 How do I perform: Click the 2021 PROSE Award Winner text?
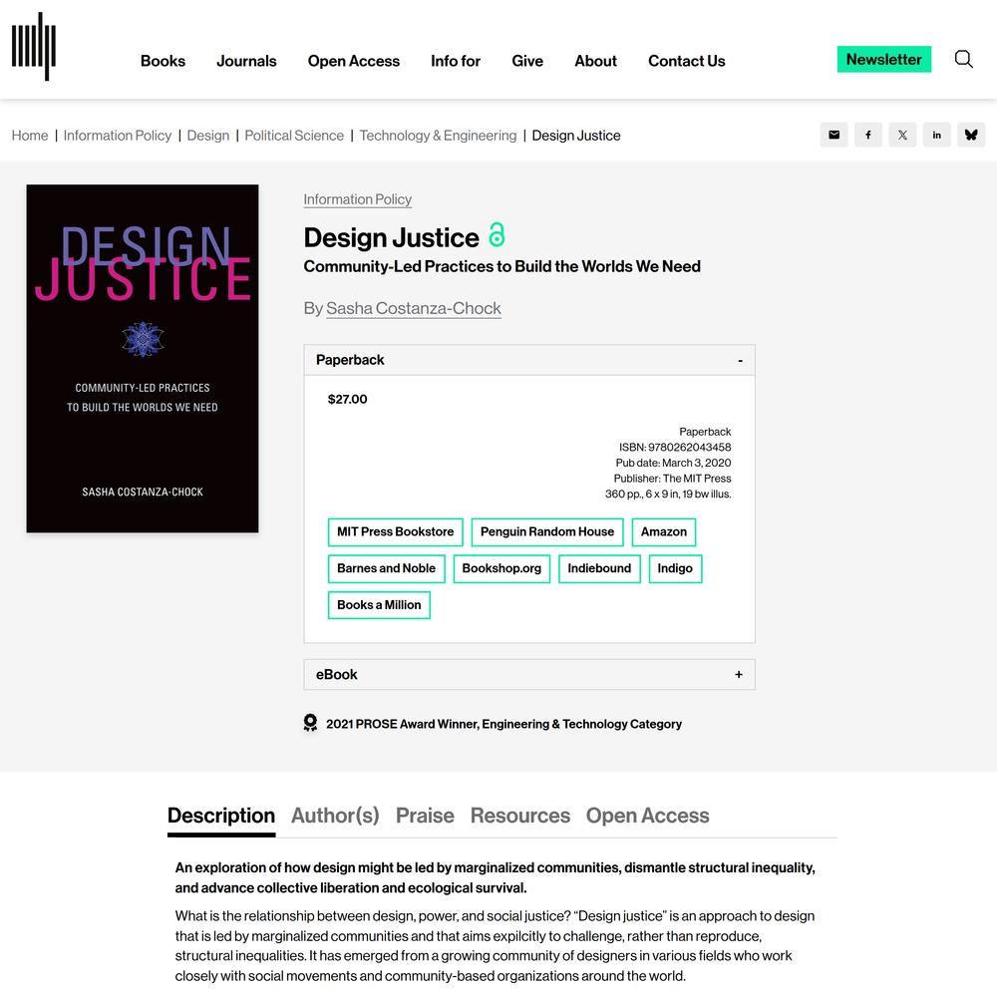(503, 724)
